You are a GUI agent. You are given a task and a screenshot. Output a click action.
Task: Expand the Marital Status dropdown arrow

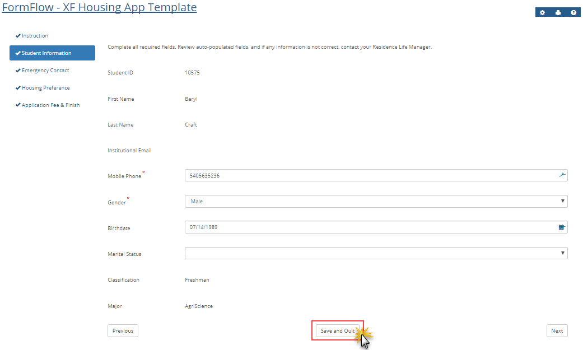562,254
